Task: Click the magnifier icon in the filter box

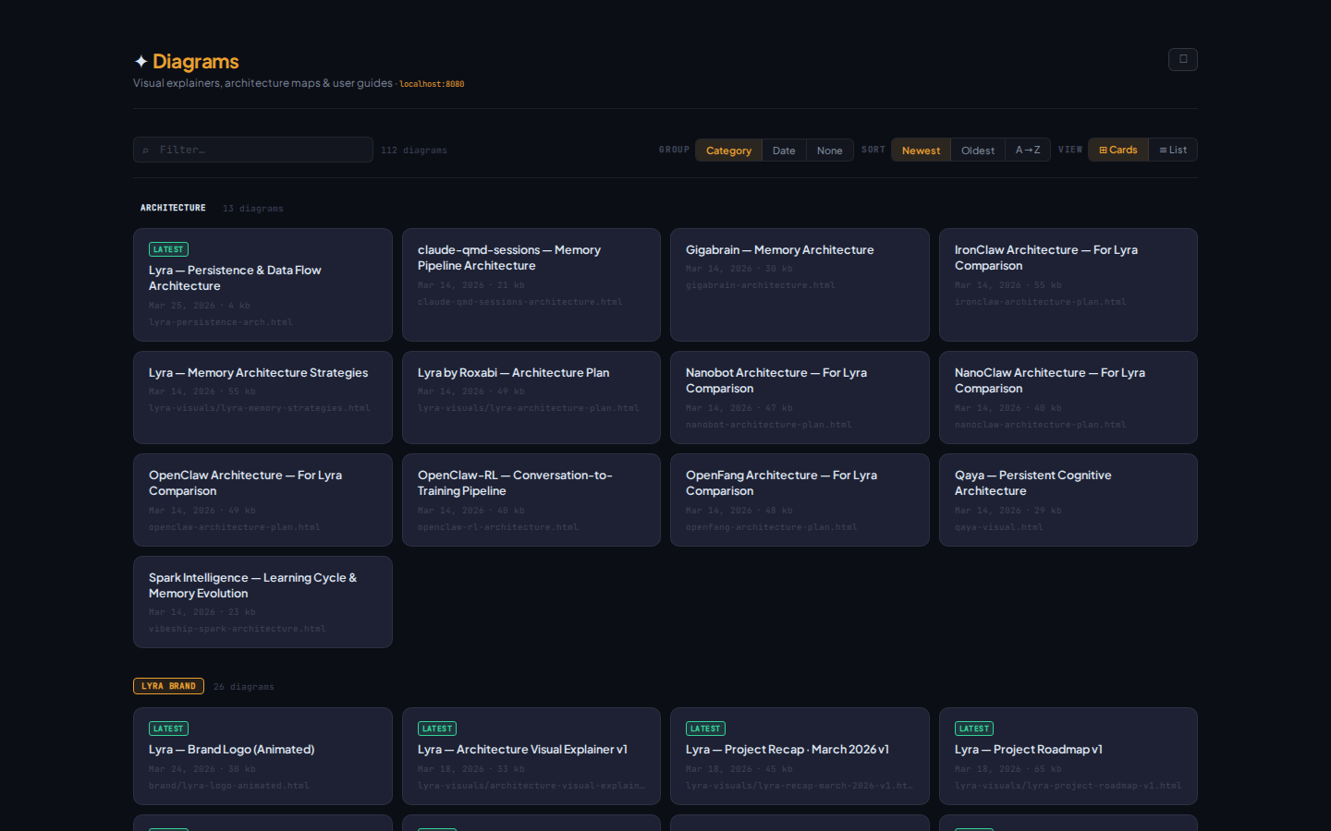Action: 146,149
